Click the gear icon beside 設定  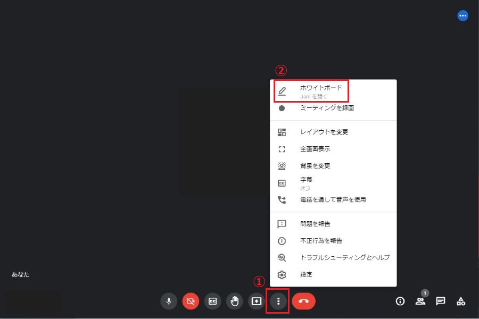pos(282,275)
